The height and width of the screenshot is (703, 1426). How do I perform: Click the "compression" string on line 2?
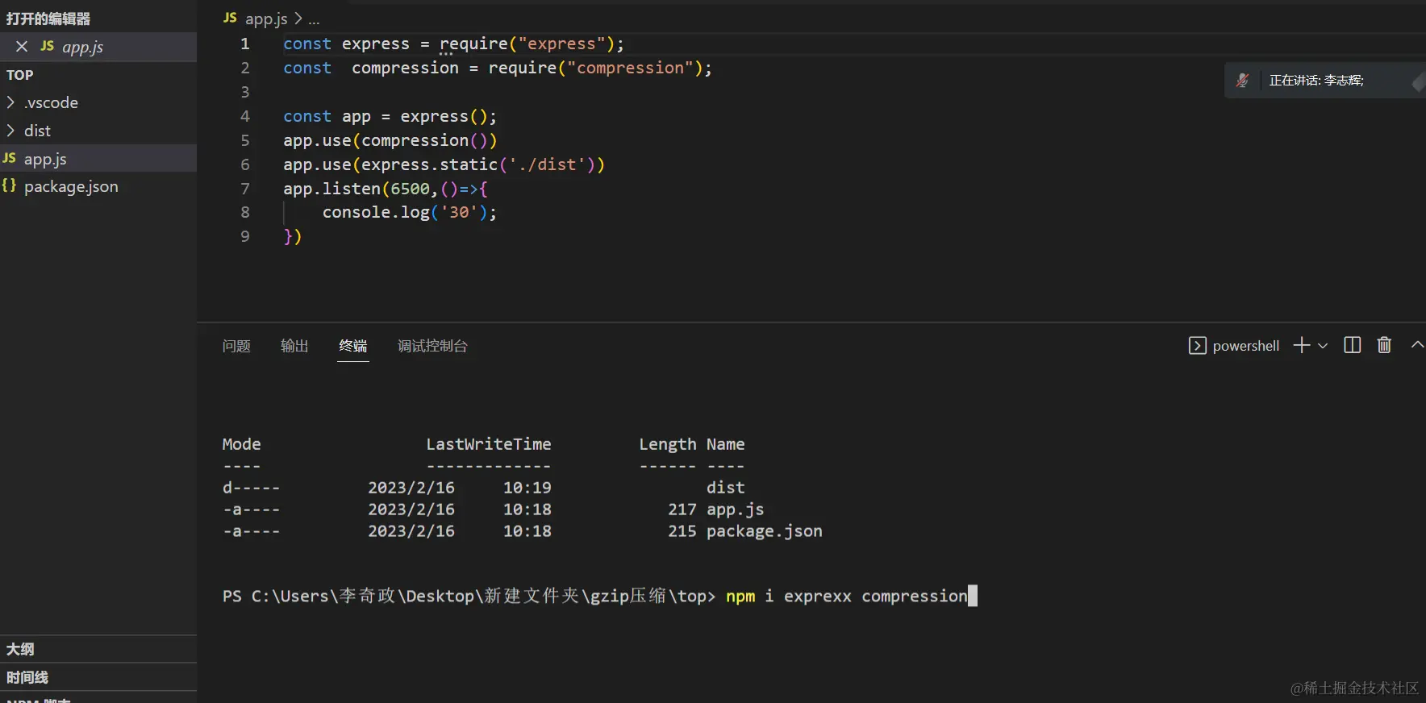pyautogui.click(x=630, y=68)
